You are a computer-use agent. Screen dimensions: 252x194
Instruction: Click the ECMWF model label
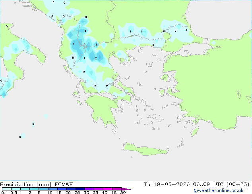(x=64, y=184)
